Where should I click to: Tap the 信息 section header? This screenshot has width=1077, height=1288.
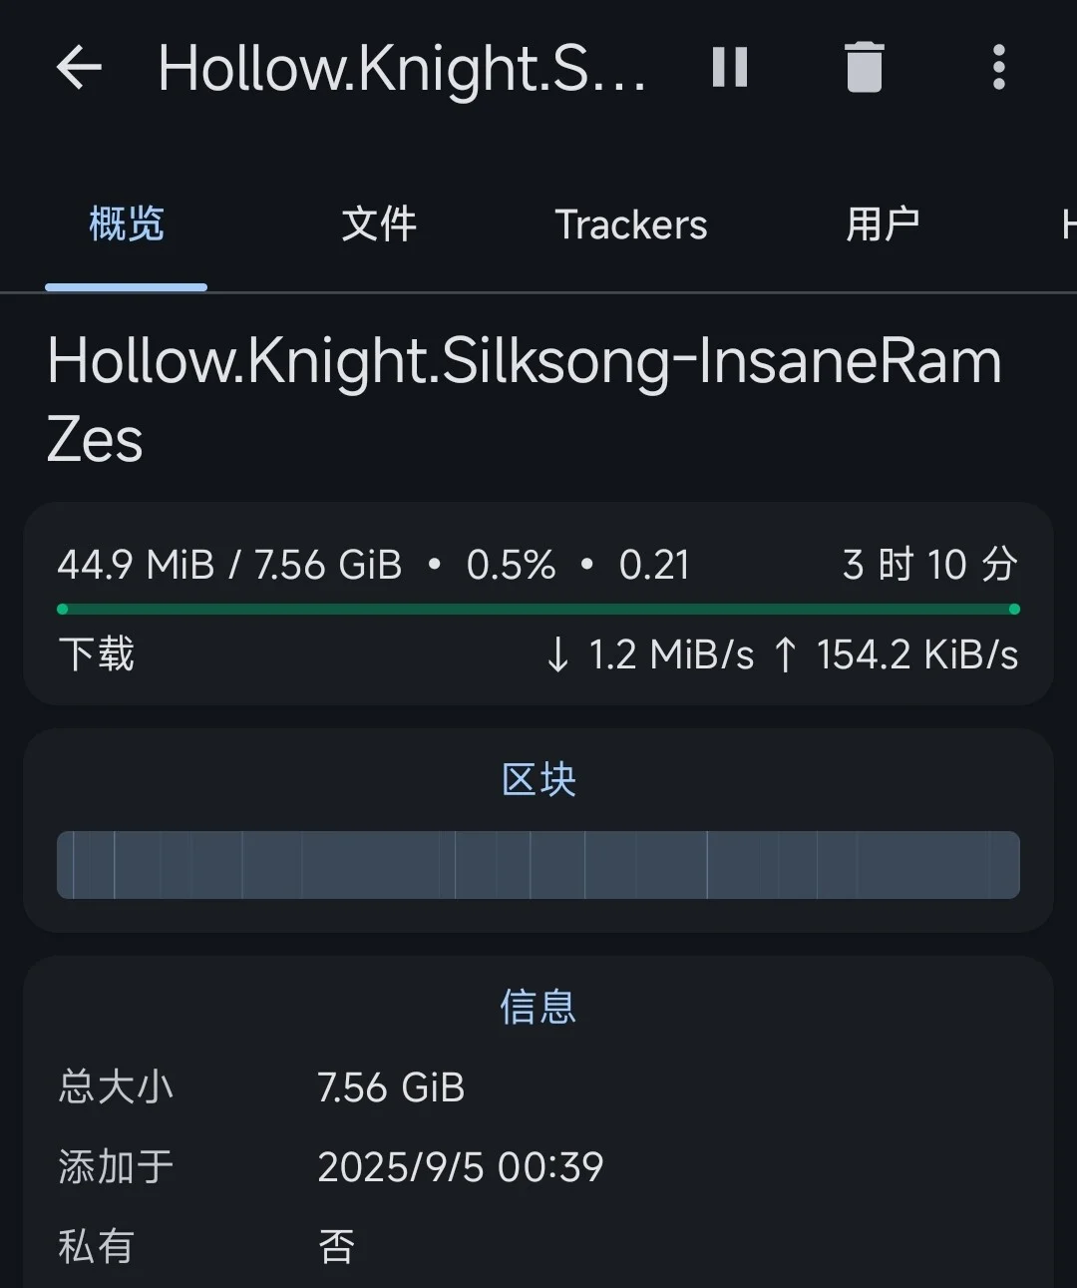538,1008
